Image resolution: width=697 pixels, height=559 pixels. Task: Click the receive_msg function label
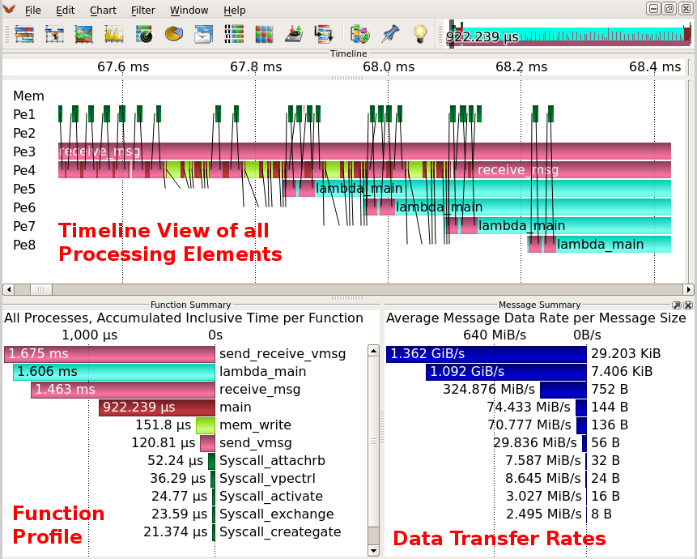click(x=260, y=390)
